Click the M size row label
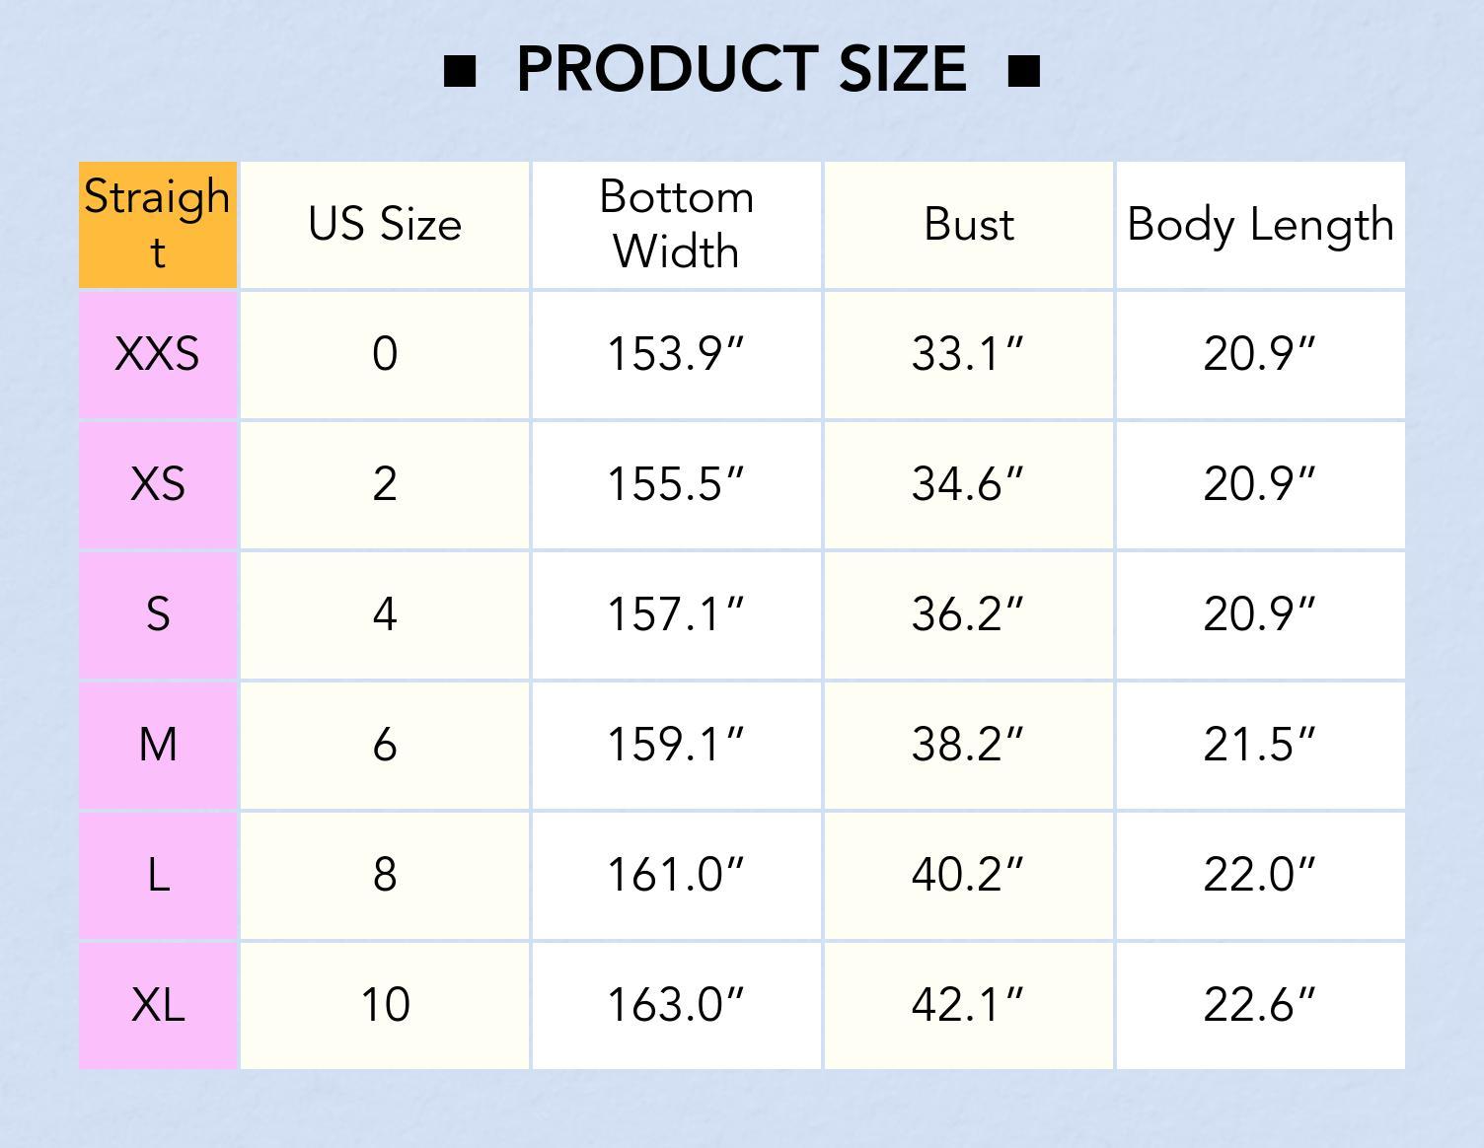 coord(158,745)
